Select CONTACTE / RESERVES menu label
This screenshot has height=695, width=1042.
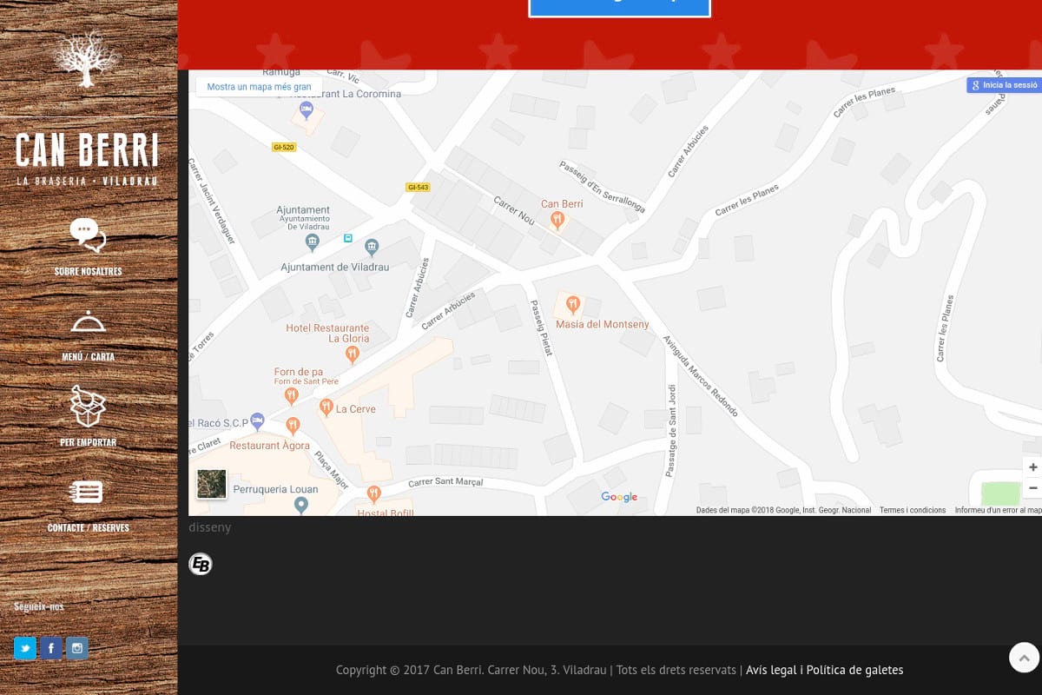click(88, 528)
